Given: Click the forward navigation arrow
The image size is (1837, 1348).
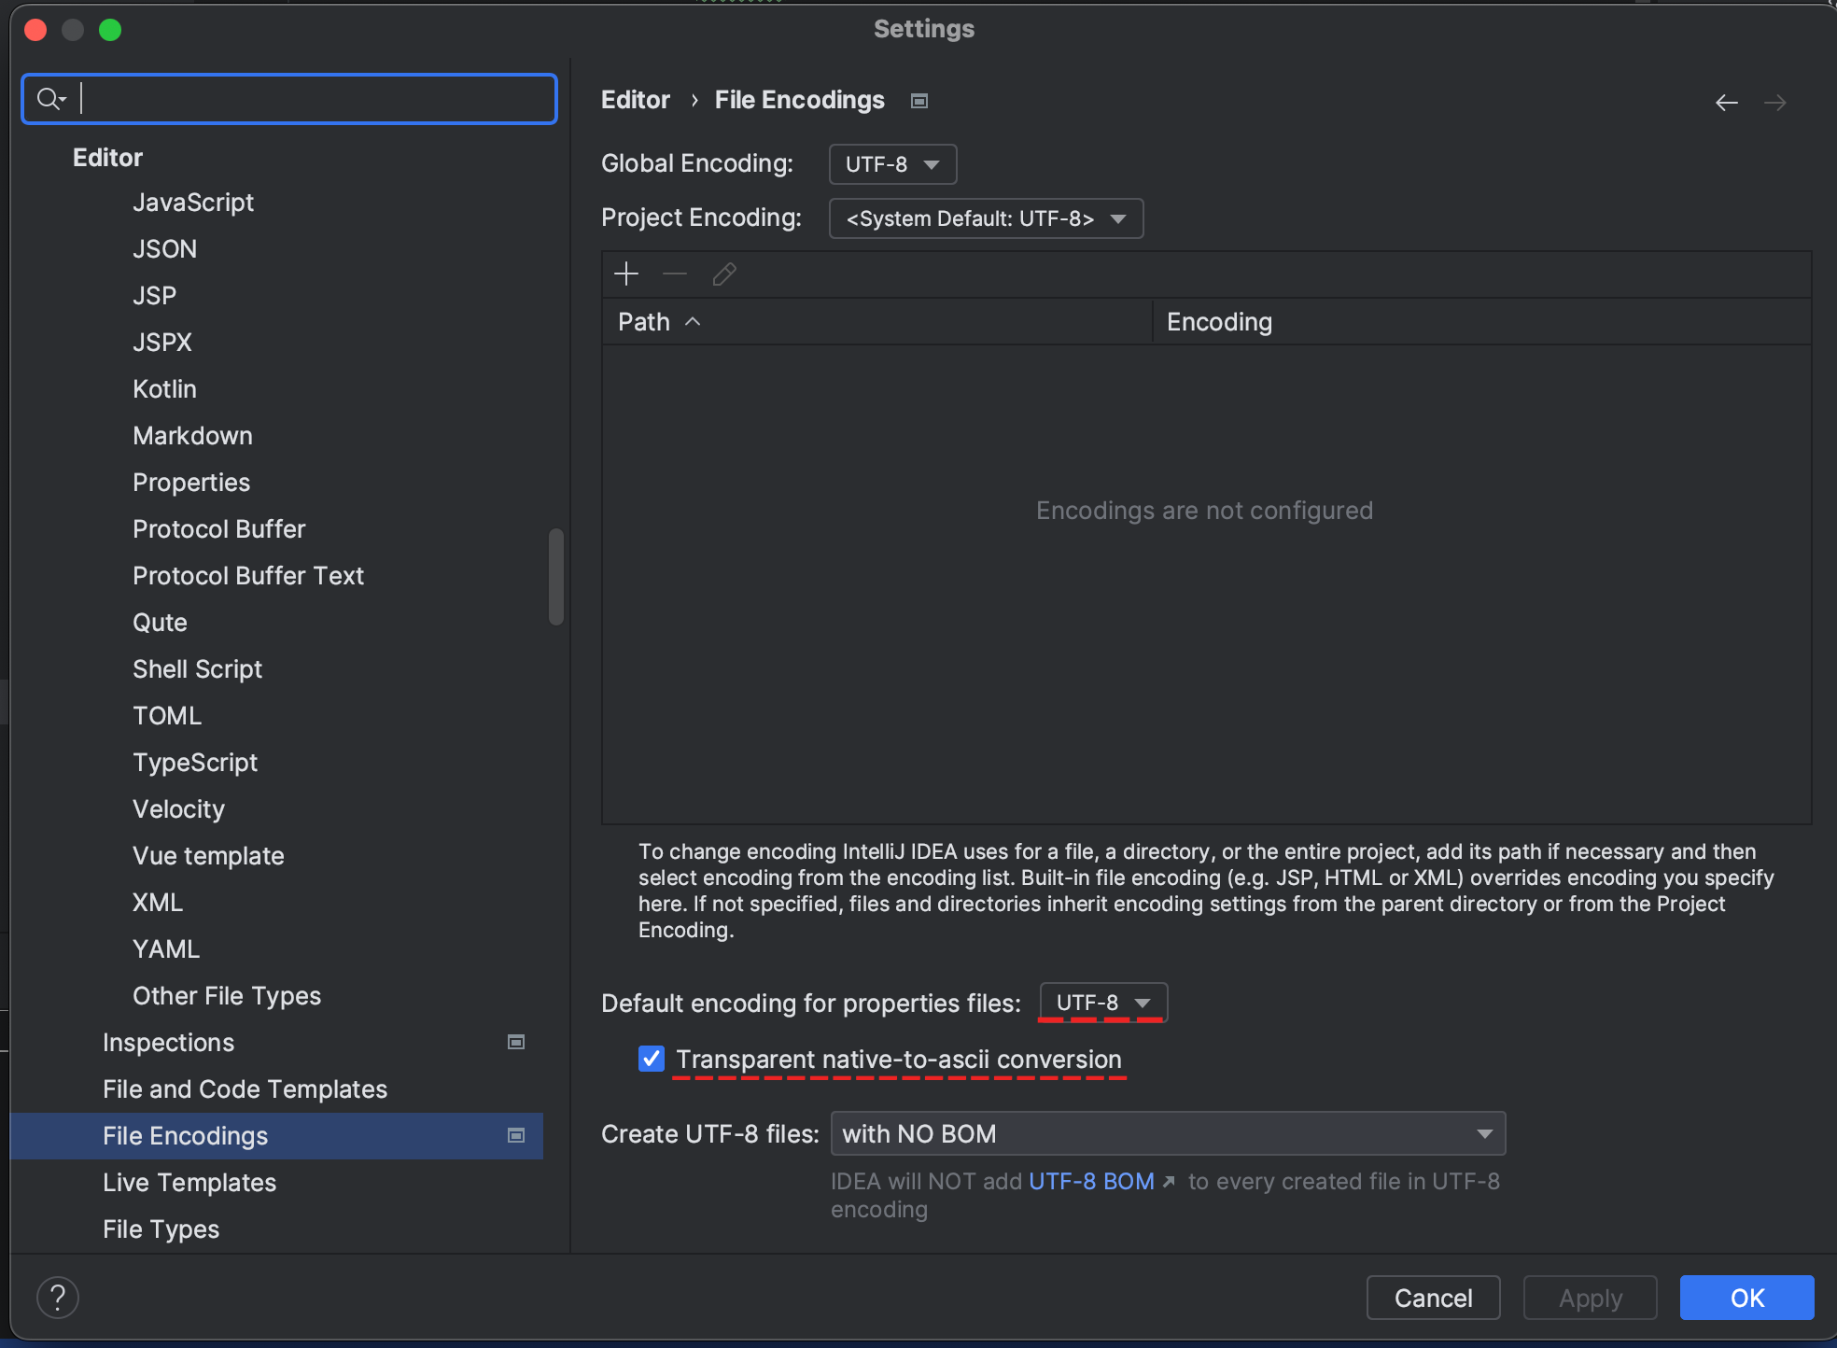Looking at the screenshot, I should point(1775,103).
